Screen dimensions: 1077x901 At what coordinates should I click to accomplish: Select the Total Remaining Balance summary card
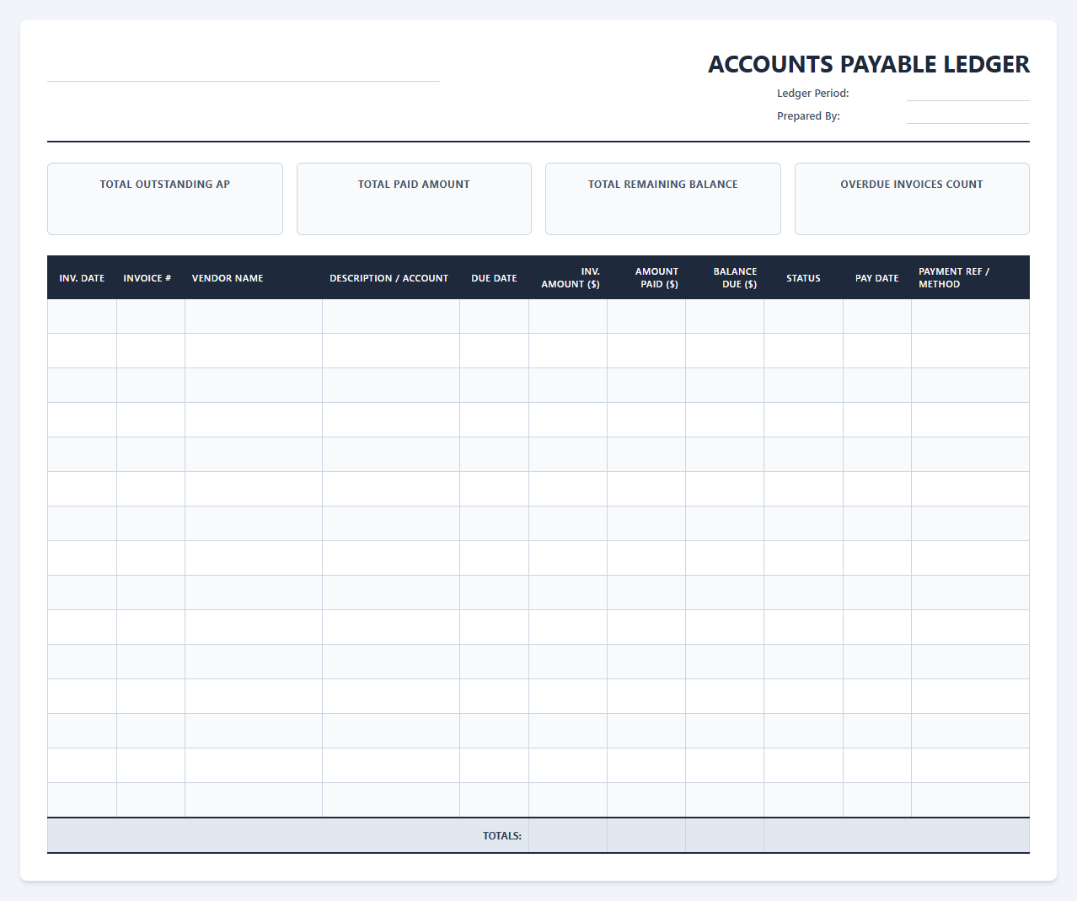(663, 199)
